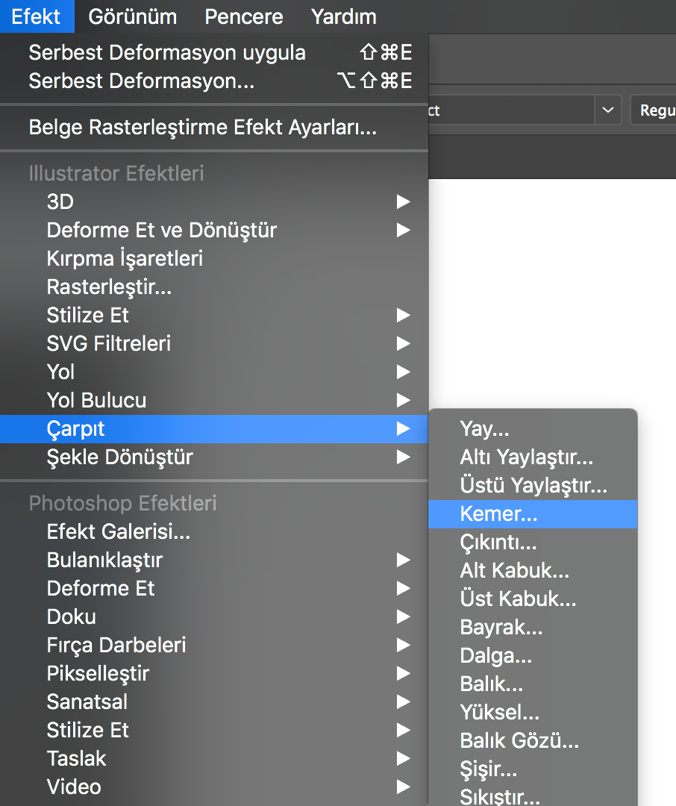This screenshot has width=676, height=806.
Task: Expand Şekle Dönüştür submenu
Action: (x=214, y=457)
